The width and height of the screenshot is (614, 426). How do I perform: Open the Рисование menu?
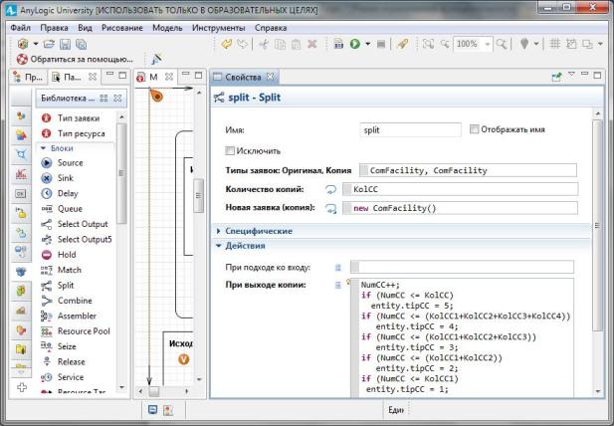(x=121, y=28)
